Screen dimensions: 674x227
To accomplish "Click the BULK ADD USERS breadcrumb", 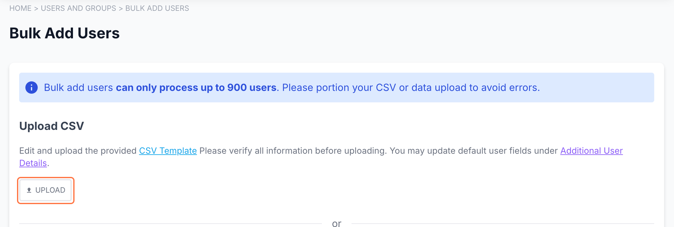I will (x=157, y=8).
